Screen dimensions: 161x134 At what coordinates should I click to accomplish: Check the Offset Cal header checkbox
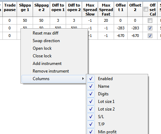(x=146, y=9)
